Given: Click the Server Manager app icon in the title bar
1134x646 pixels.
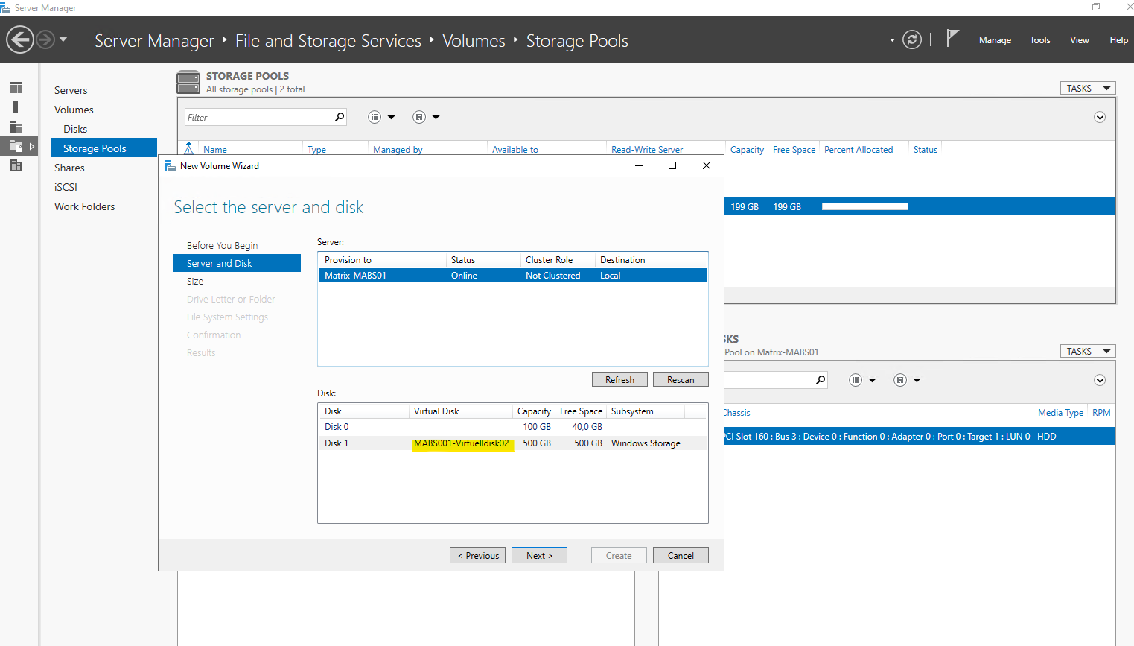Looking at the screenshot, I should (6, 7).
